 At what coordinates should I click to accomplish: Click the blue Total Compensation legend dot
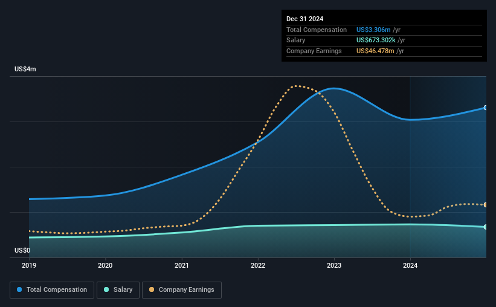pyautogui.click(x=19, y=289)
